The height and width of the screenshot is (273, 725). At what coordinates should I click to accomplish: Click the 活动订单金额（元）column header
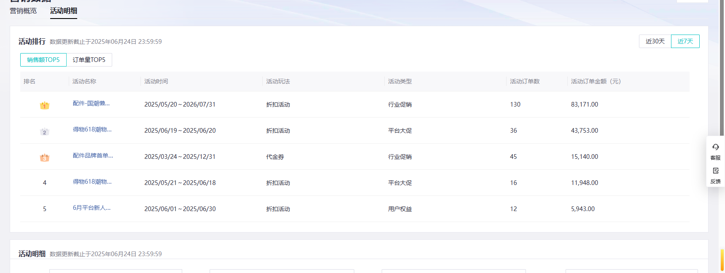[x=596, y=81]
